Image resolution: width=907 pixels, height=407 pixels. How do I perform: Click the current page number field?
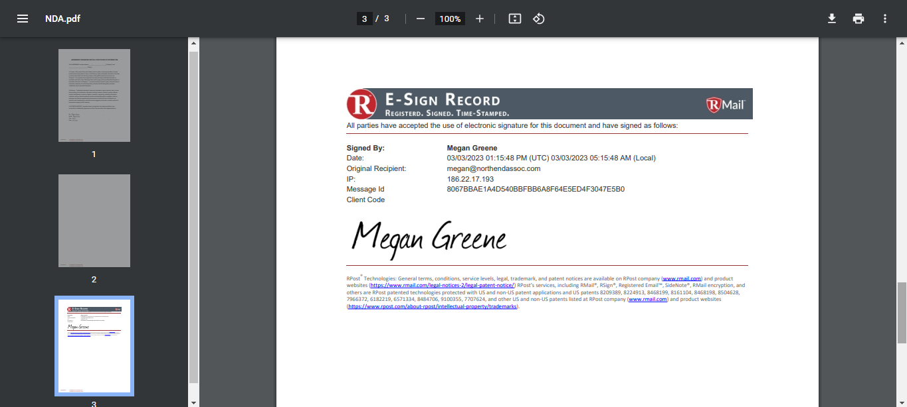pos(364,19)
